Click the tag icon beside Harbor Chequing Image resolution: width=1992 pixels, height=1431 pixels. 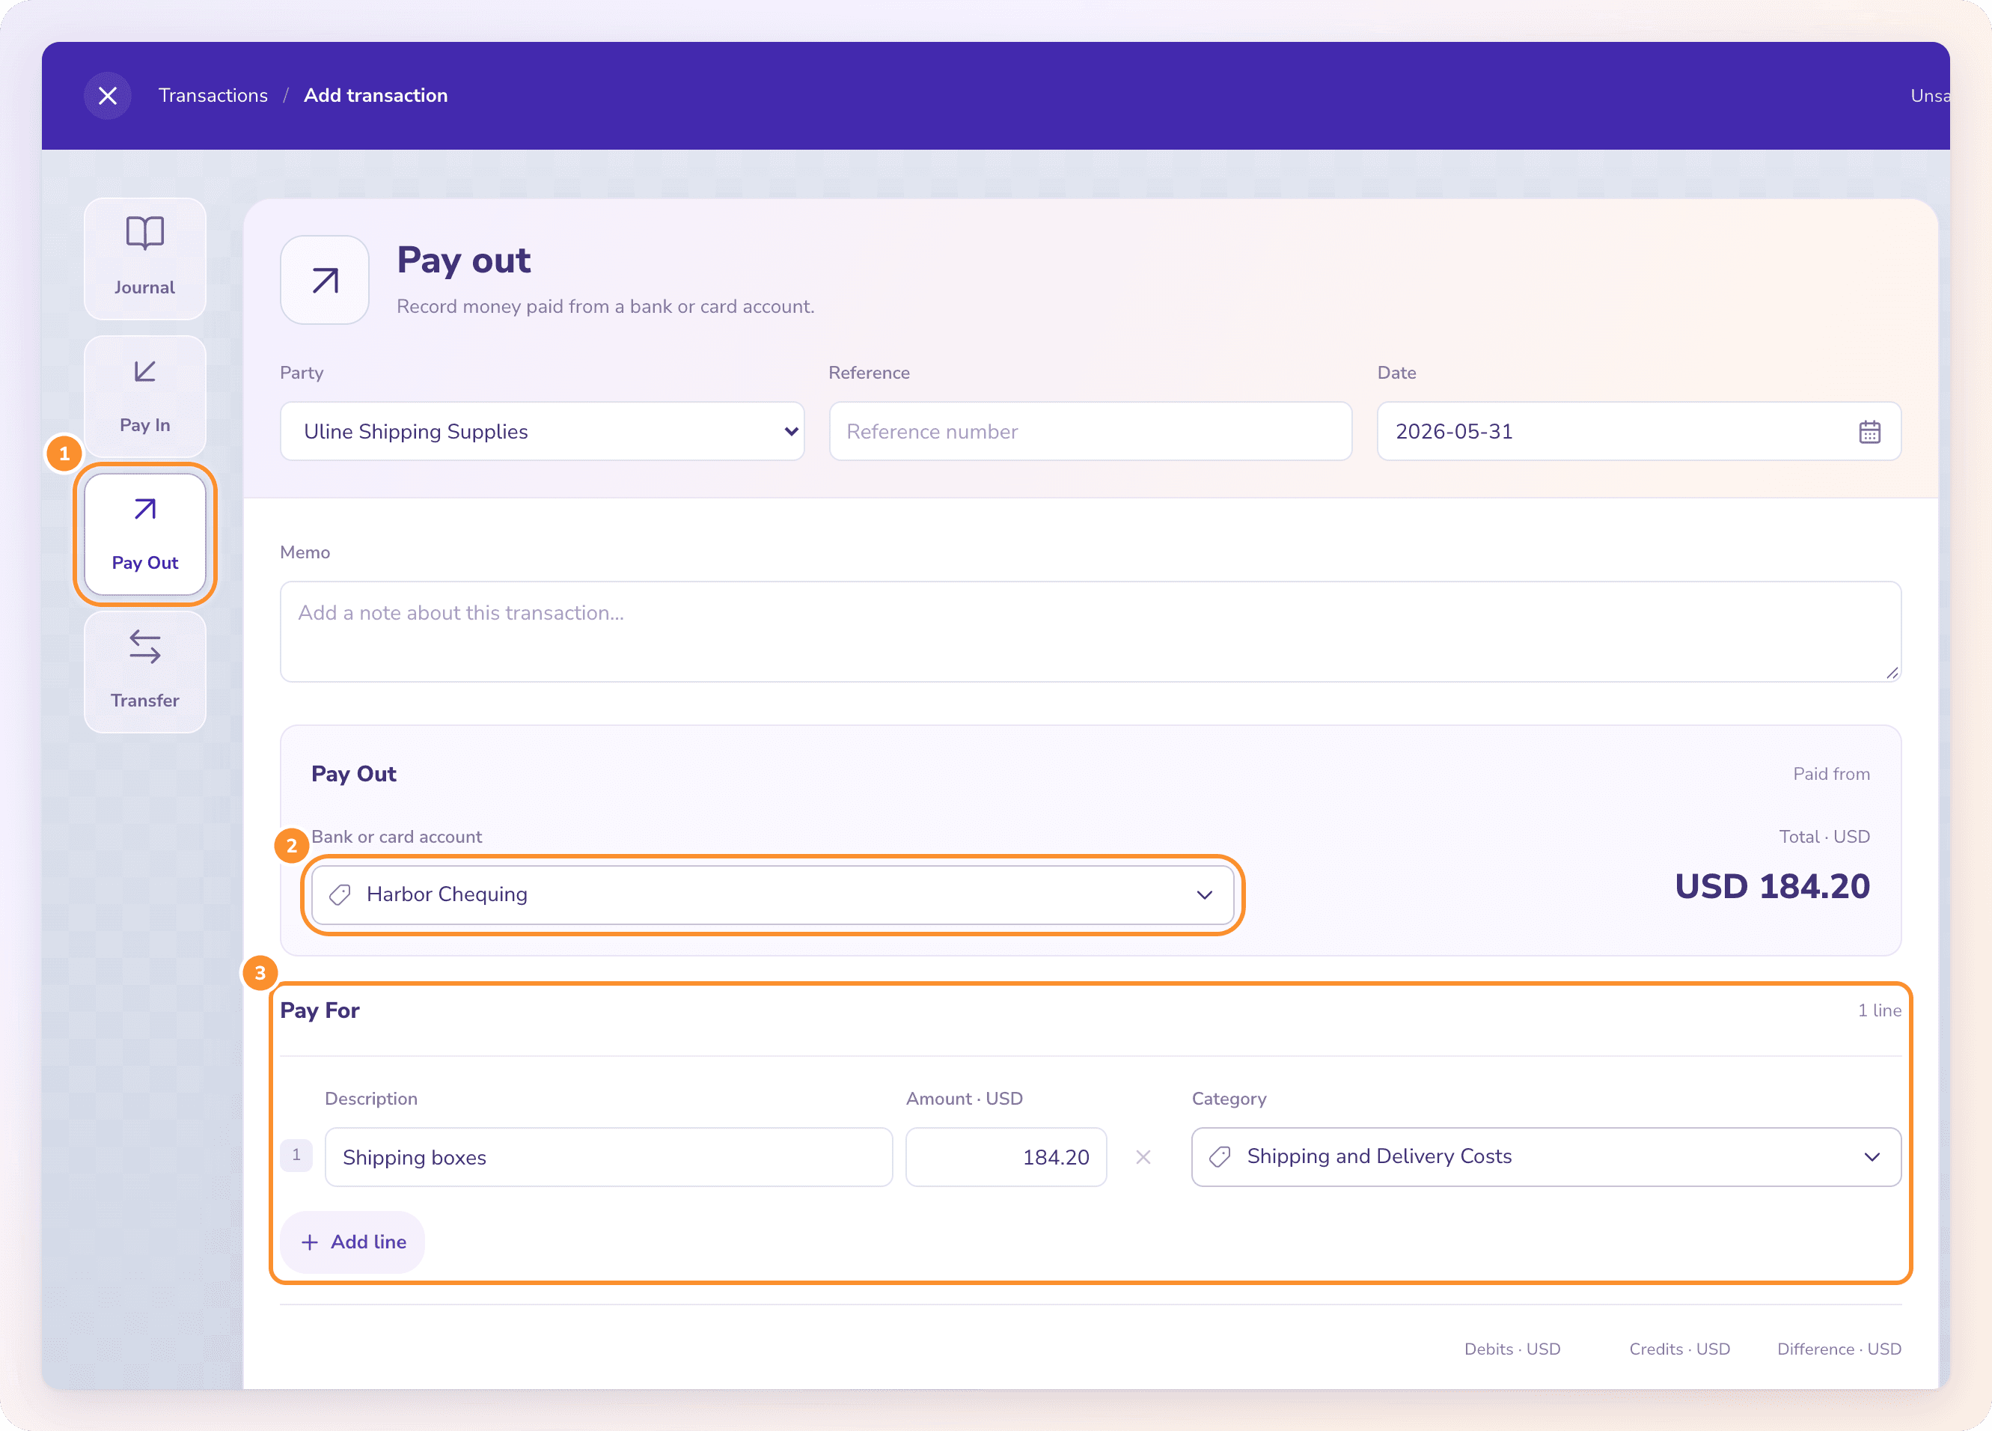click(x=340, y=895)
